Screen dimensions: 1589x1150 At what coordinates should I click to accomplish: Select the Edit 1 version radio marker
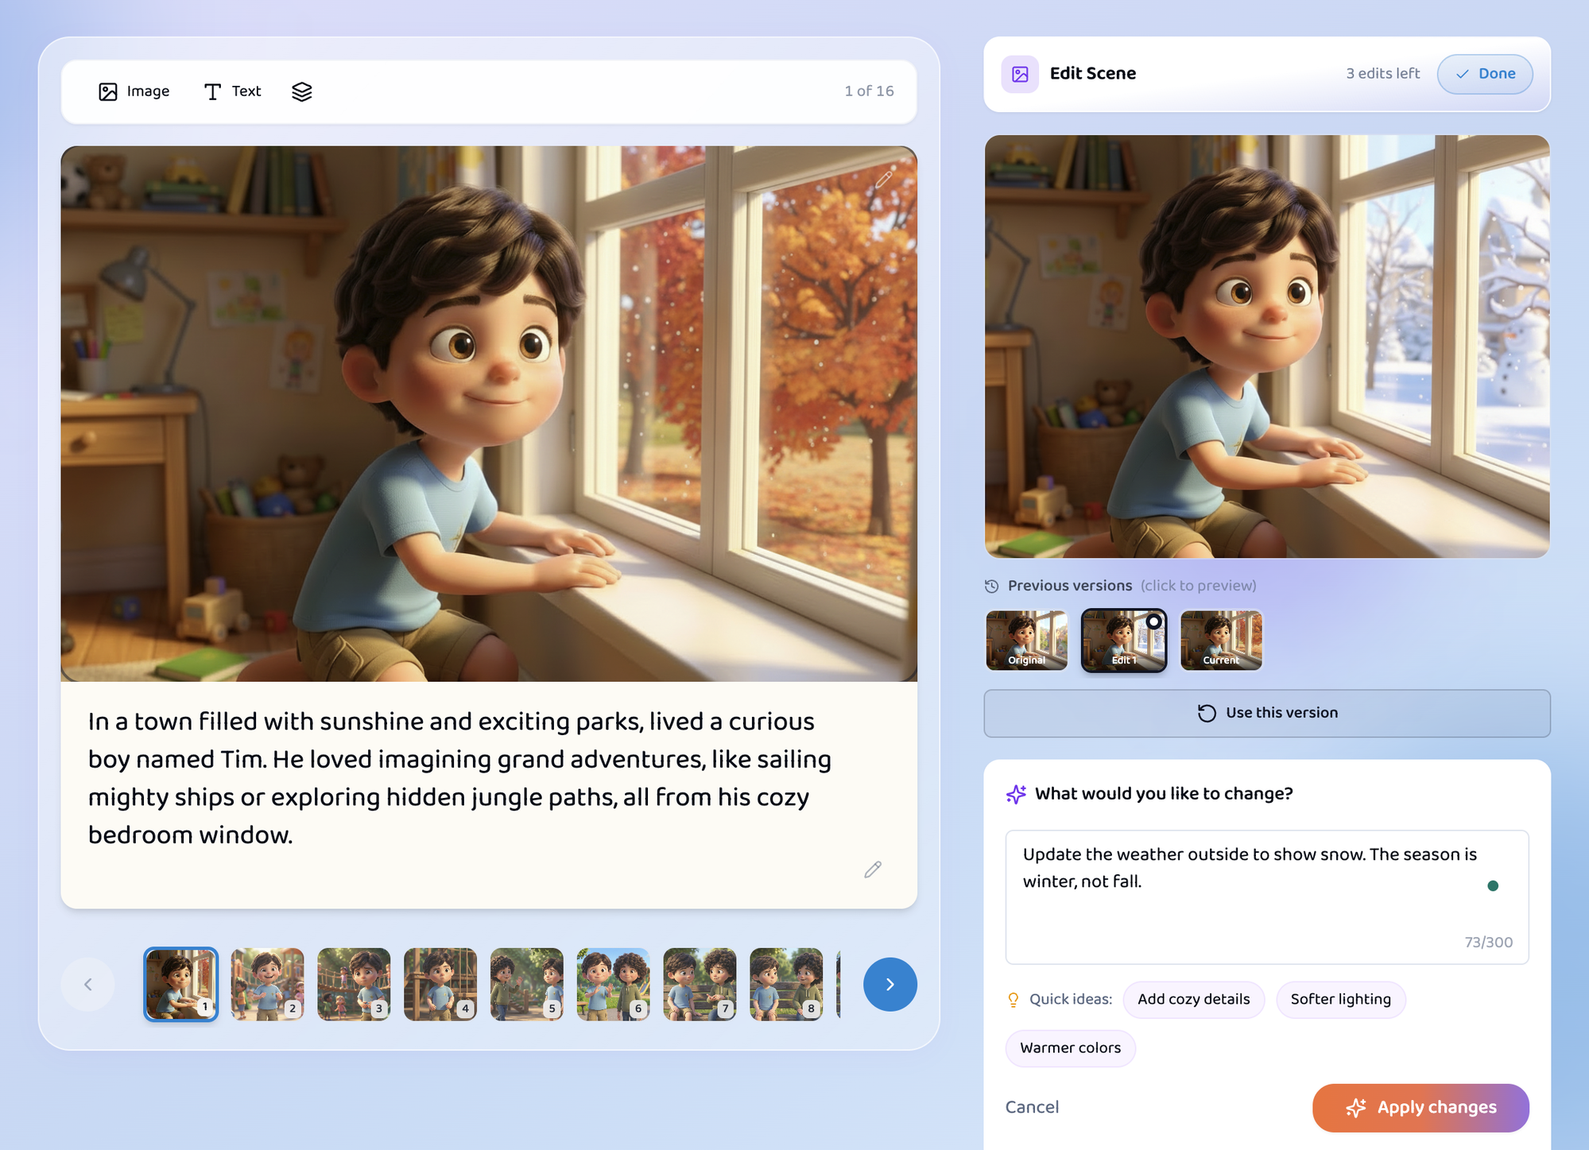pos(1153,622)
